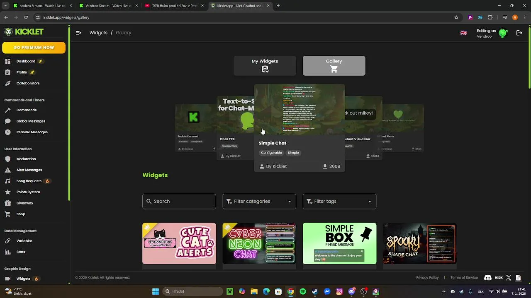Click the Vendroo green avatar
The image size is (531, 298).
(x=503, y=33)
